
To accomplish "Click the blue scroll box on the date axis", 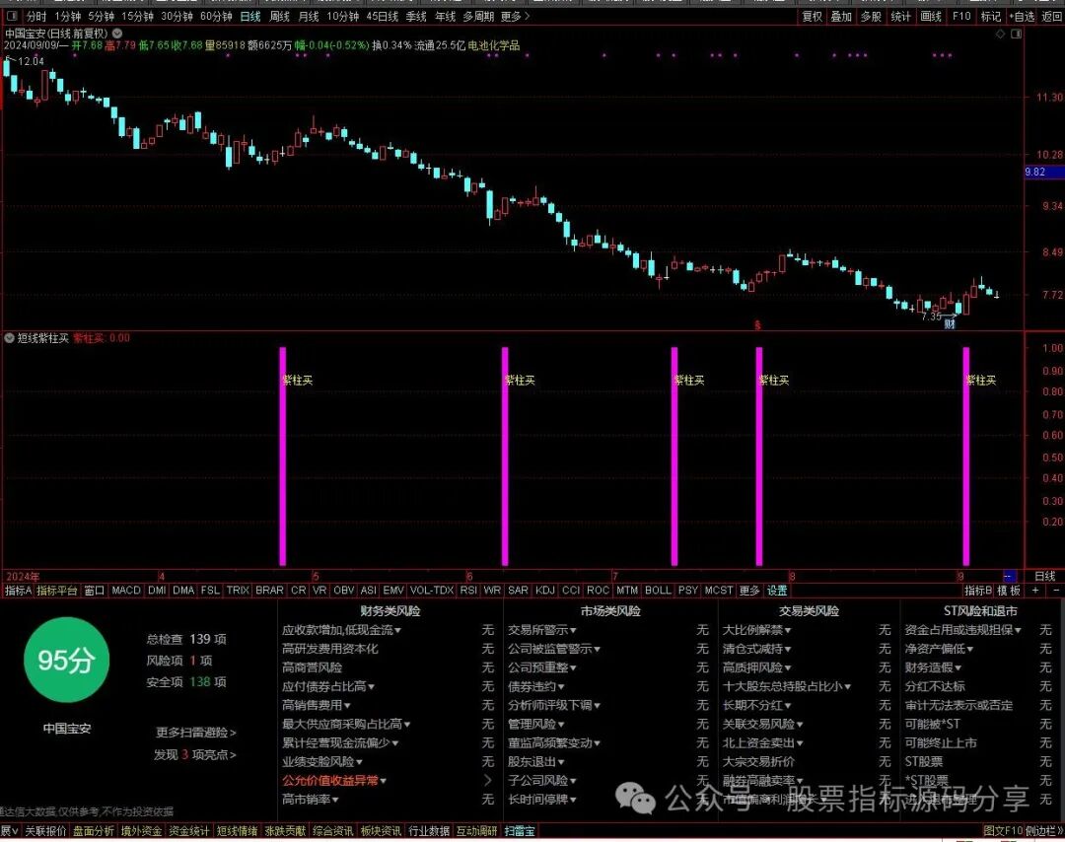I will click(x=1010, y=576).
